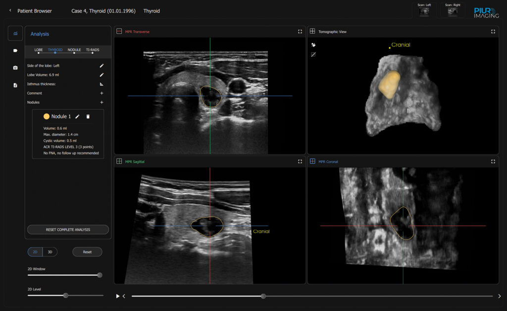Screen dimensions: 507x311
Task: Go to the TI-RADS step tab
Action: coord(93,50)
